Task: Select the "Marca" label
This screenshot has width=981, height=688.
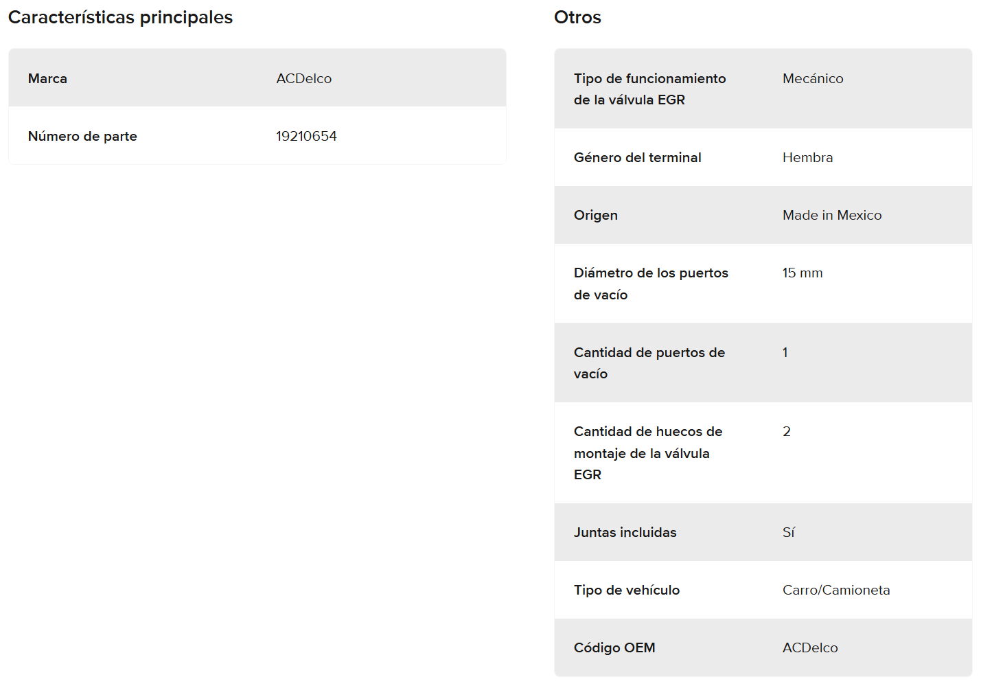Action: pos(47,78)
